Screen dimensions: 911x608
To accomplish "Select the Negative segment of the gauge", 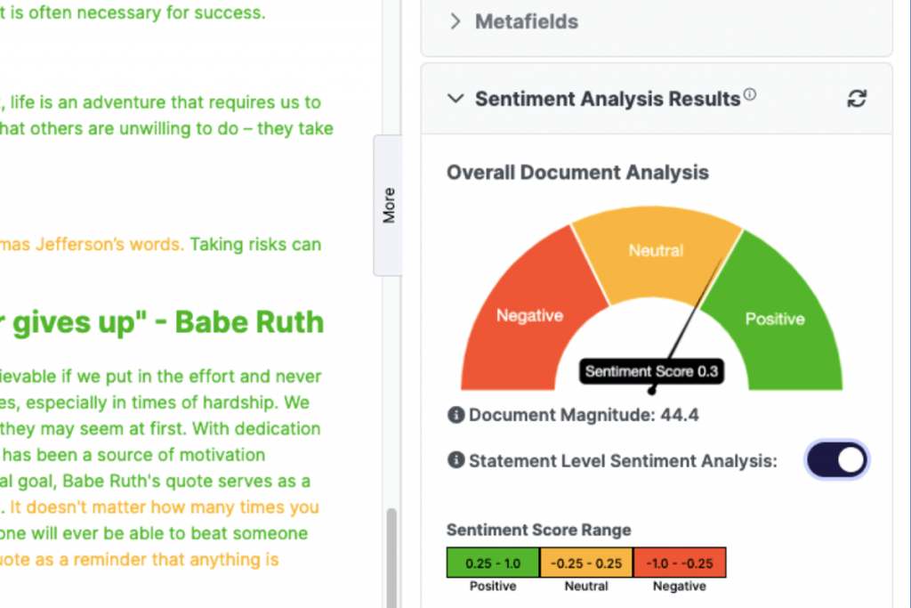I will pyautogui.click(x=528, y=316).
